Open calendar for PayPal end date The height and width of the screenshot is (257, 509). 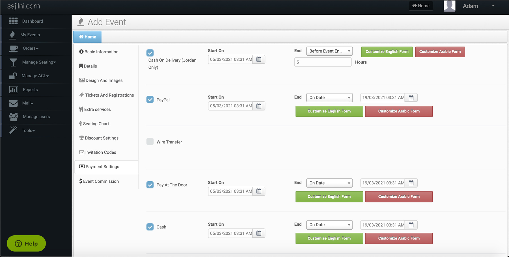(411, 97)
